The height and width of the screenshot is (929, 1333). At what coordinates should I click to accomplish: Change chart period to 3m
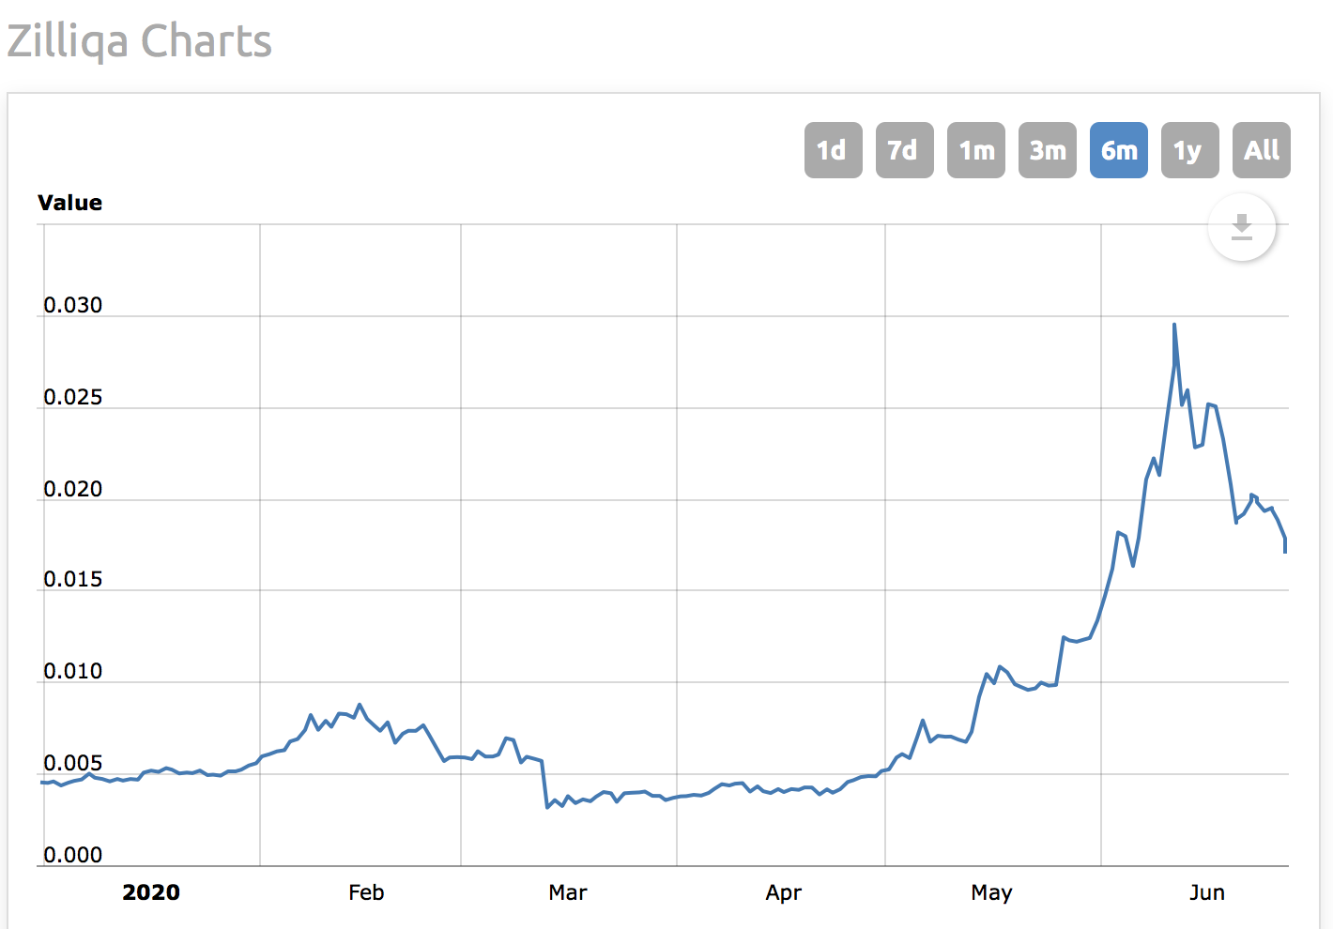[1047, 150]
